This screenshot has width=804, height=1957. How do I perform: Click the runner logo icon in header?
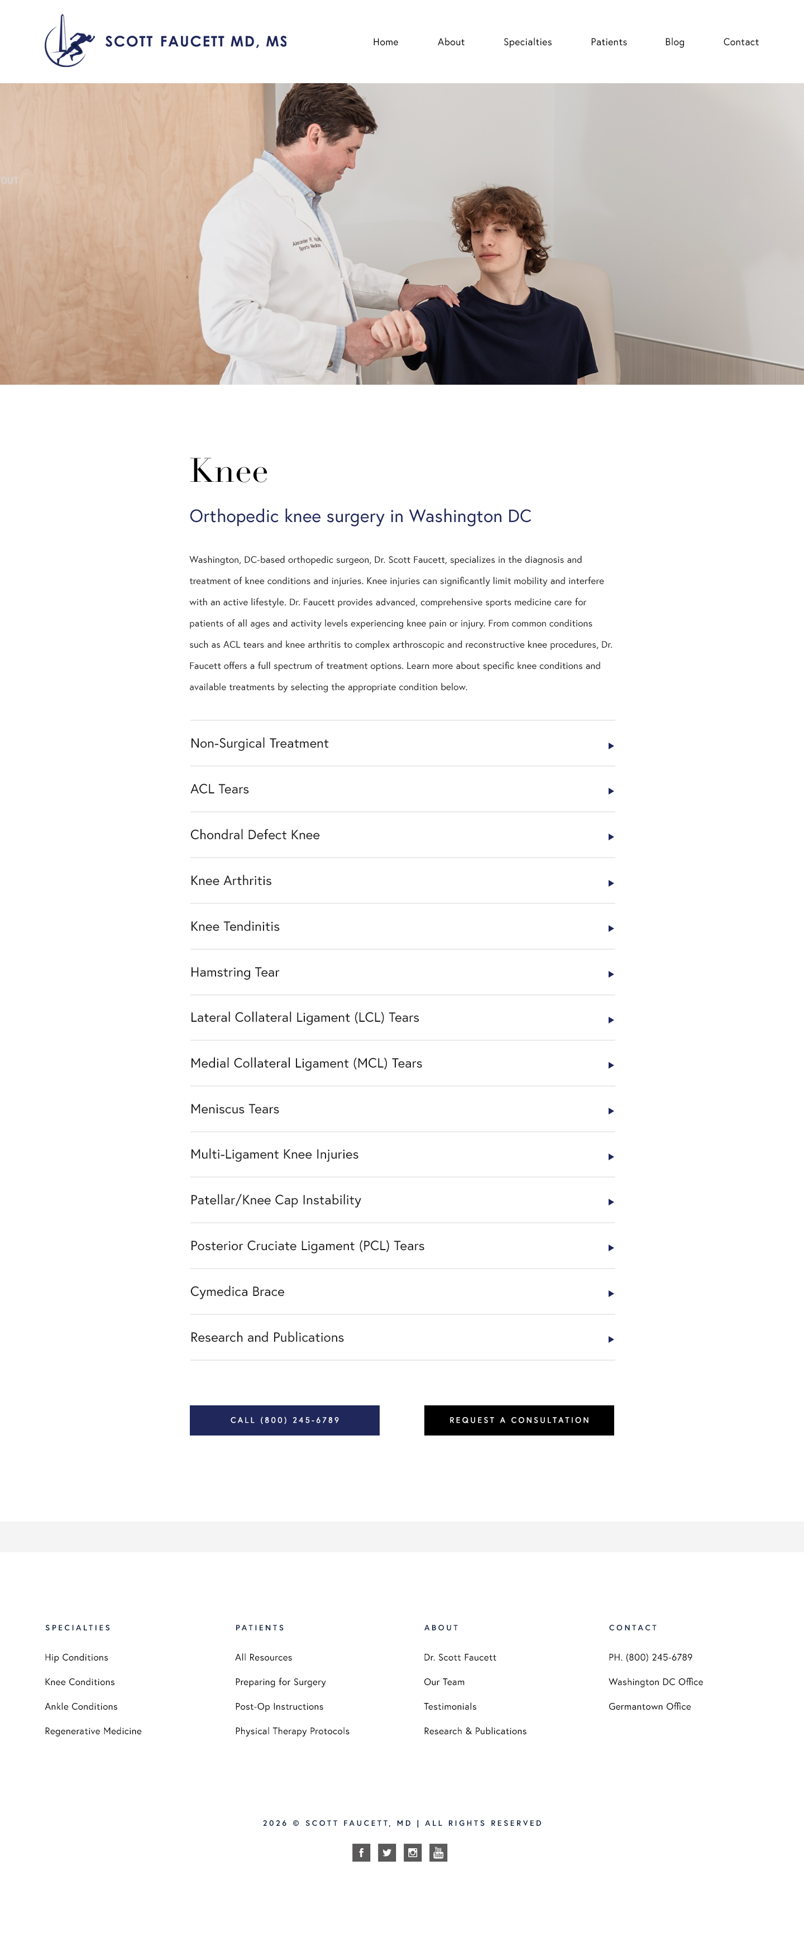click(69, 41)
